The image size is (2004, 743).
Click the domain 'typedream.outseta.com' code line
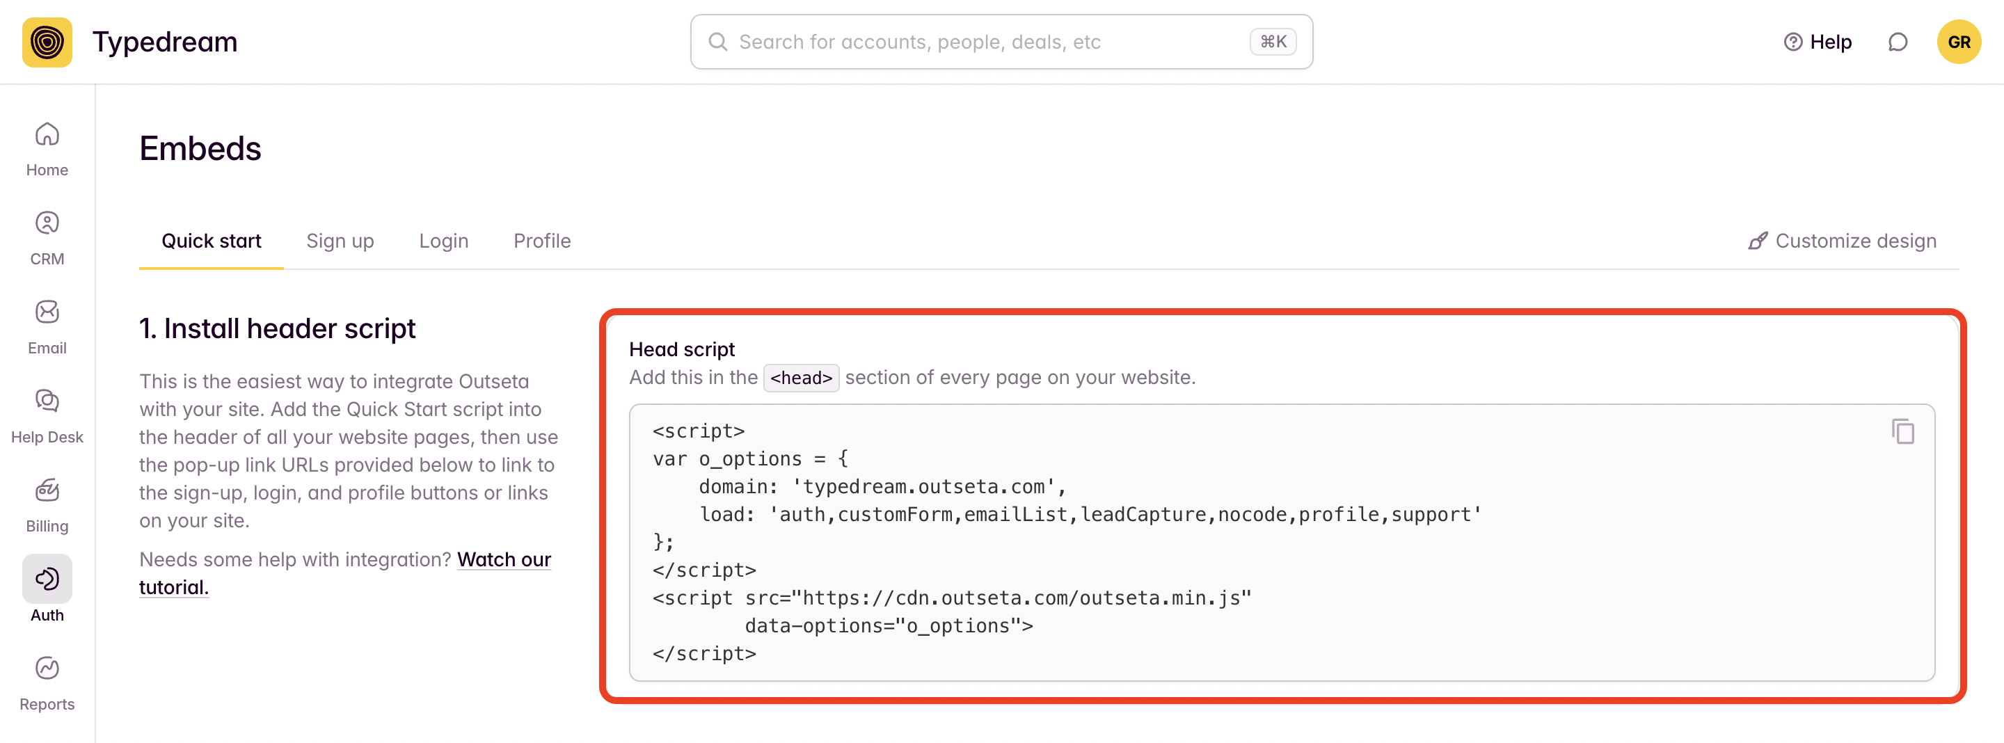(x=882, y=487)
